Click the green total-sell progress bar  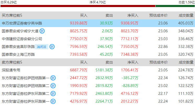click(x=175, y=6)
